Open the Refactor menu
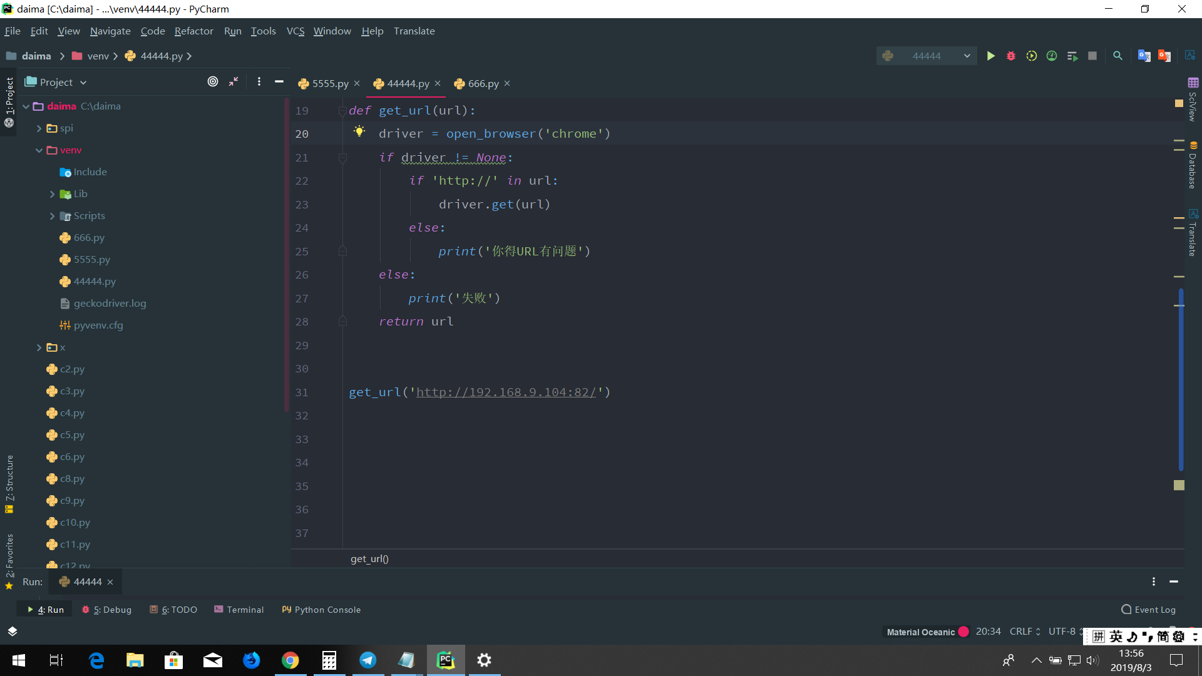This screenshot has height=676, width=1202. [193, 31]
